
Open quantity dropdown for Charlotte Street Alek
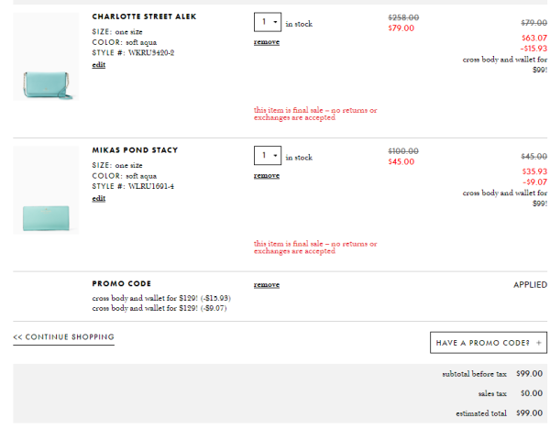[x=268, y=22]
